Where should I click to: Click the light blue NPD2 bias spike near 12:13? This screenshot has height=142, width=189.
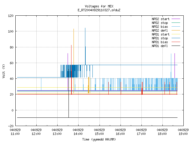(x=41, y=84)
